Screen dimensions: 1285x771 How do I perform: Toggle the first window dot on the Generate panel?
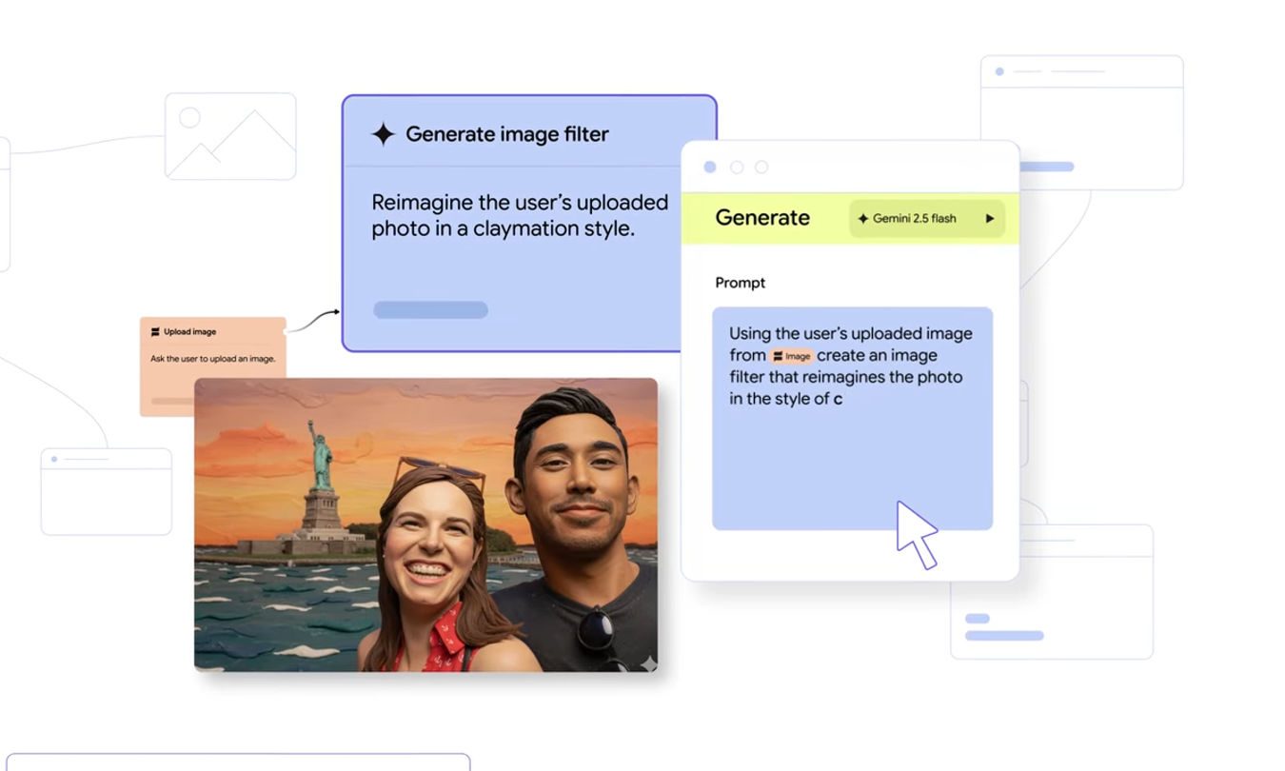pos(709,167)
